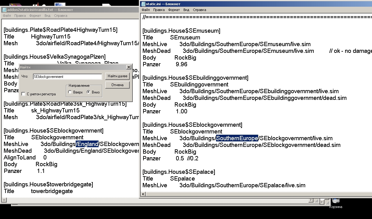Cancel the search with Отмена
Image resolution: width=372 pixels, height=219 pixels.
(117, 85)
